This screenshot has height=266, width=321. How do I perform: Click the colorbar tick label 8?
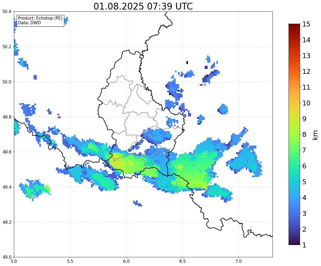(304, 135)
